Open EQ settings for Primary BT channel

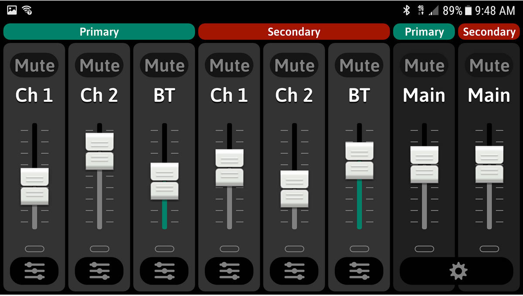[164, 271]
